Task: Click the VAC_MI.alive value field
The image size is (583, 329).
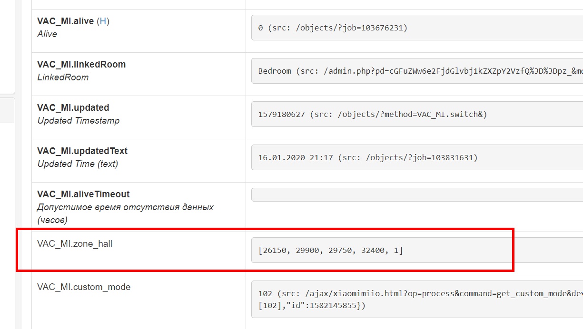Action: pos(416,28)
